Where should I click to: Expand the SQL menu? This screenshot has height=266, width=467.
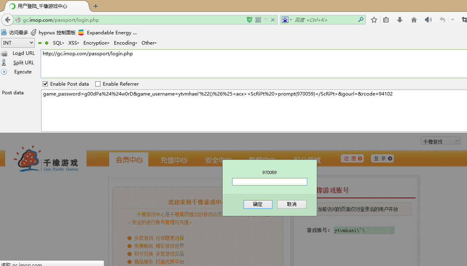pyautogui.click(x=59, y=43)
